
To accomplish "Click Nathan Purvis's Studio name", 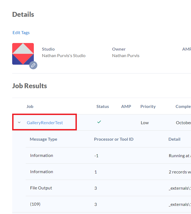I will 64,55.
